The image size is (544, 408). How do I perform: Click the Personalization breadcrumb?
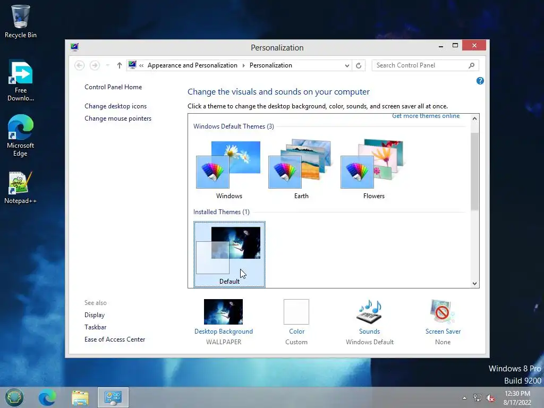click(x=271, y=65)
